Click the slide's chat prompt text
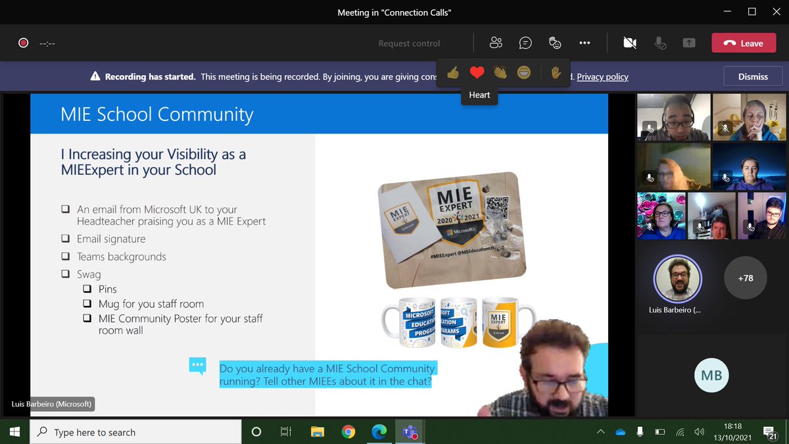The height and width of the screenshot is (444, 789). click(x=327, y=375)
